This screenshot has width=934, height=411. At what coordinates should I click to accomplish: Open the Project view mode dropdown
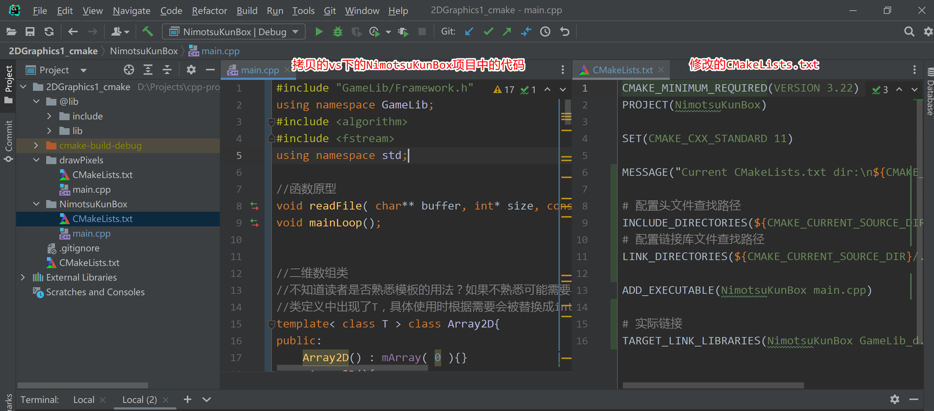pyautogui.click(x=84, y=70)
